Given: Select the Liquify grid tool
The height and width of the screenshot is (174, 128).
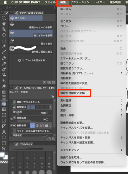Looking at the screenshot, I should pyautogui.click(x=4, y=98).
